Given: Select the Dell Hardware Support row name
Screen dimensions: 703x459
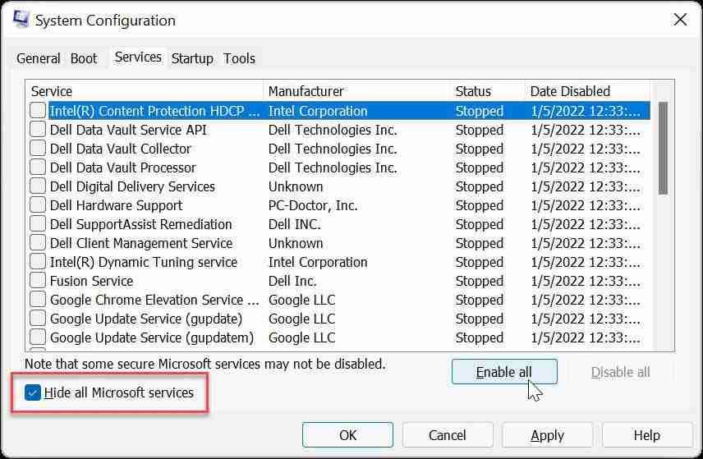Looking at the screenshot, I should (116, 205).
